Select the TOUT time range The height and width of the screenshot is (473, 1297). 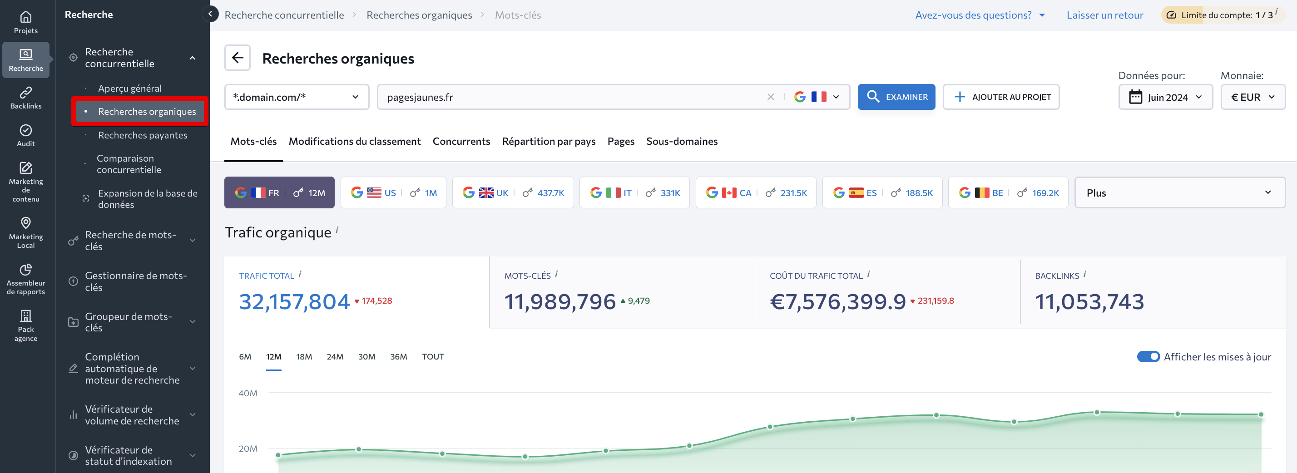tap(432, 356)
